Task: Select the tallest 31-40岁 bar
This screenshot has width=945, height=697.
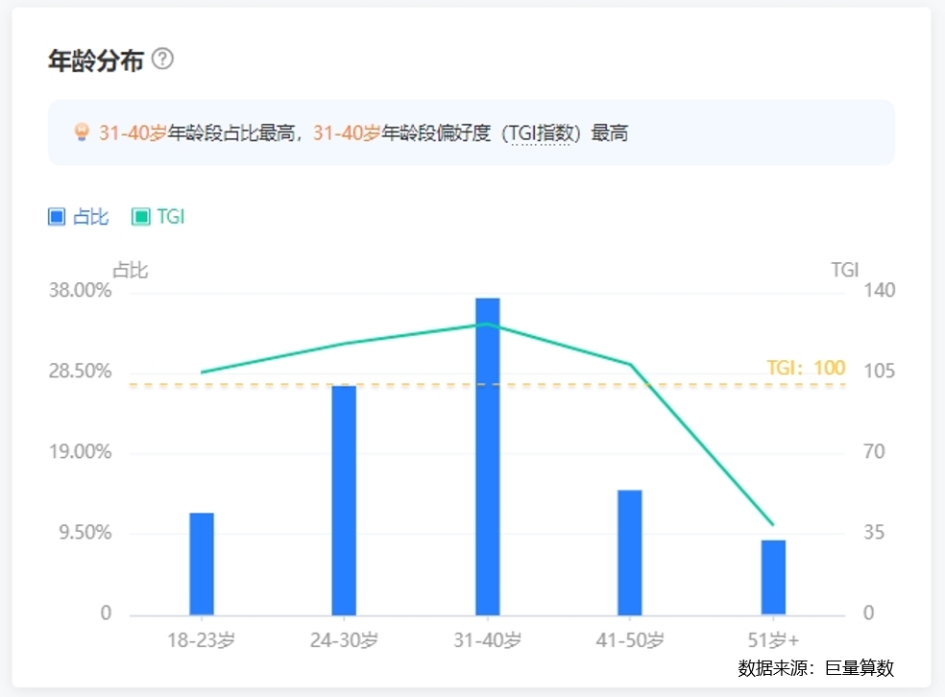Action: pos(488,456)
